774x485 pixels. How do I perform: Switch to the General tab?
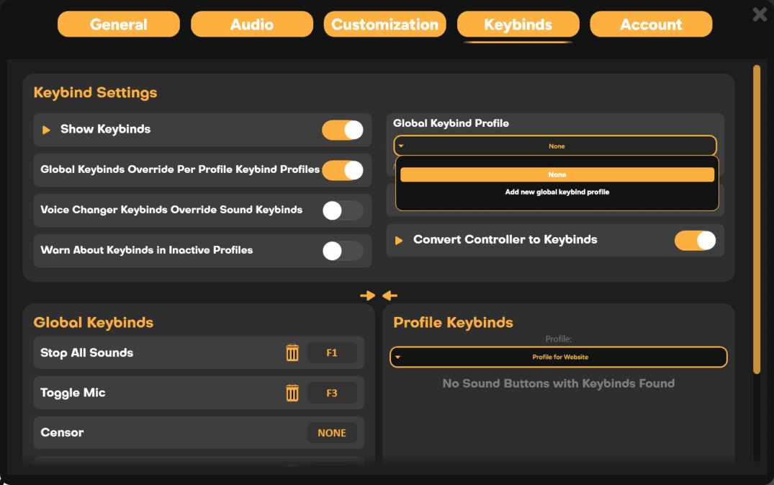click(118, 24)
